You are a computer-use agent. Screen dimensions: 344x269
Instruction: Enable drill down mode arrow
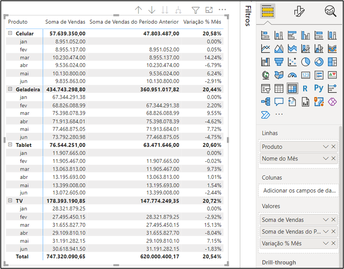pos(152,10)
